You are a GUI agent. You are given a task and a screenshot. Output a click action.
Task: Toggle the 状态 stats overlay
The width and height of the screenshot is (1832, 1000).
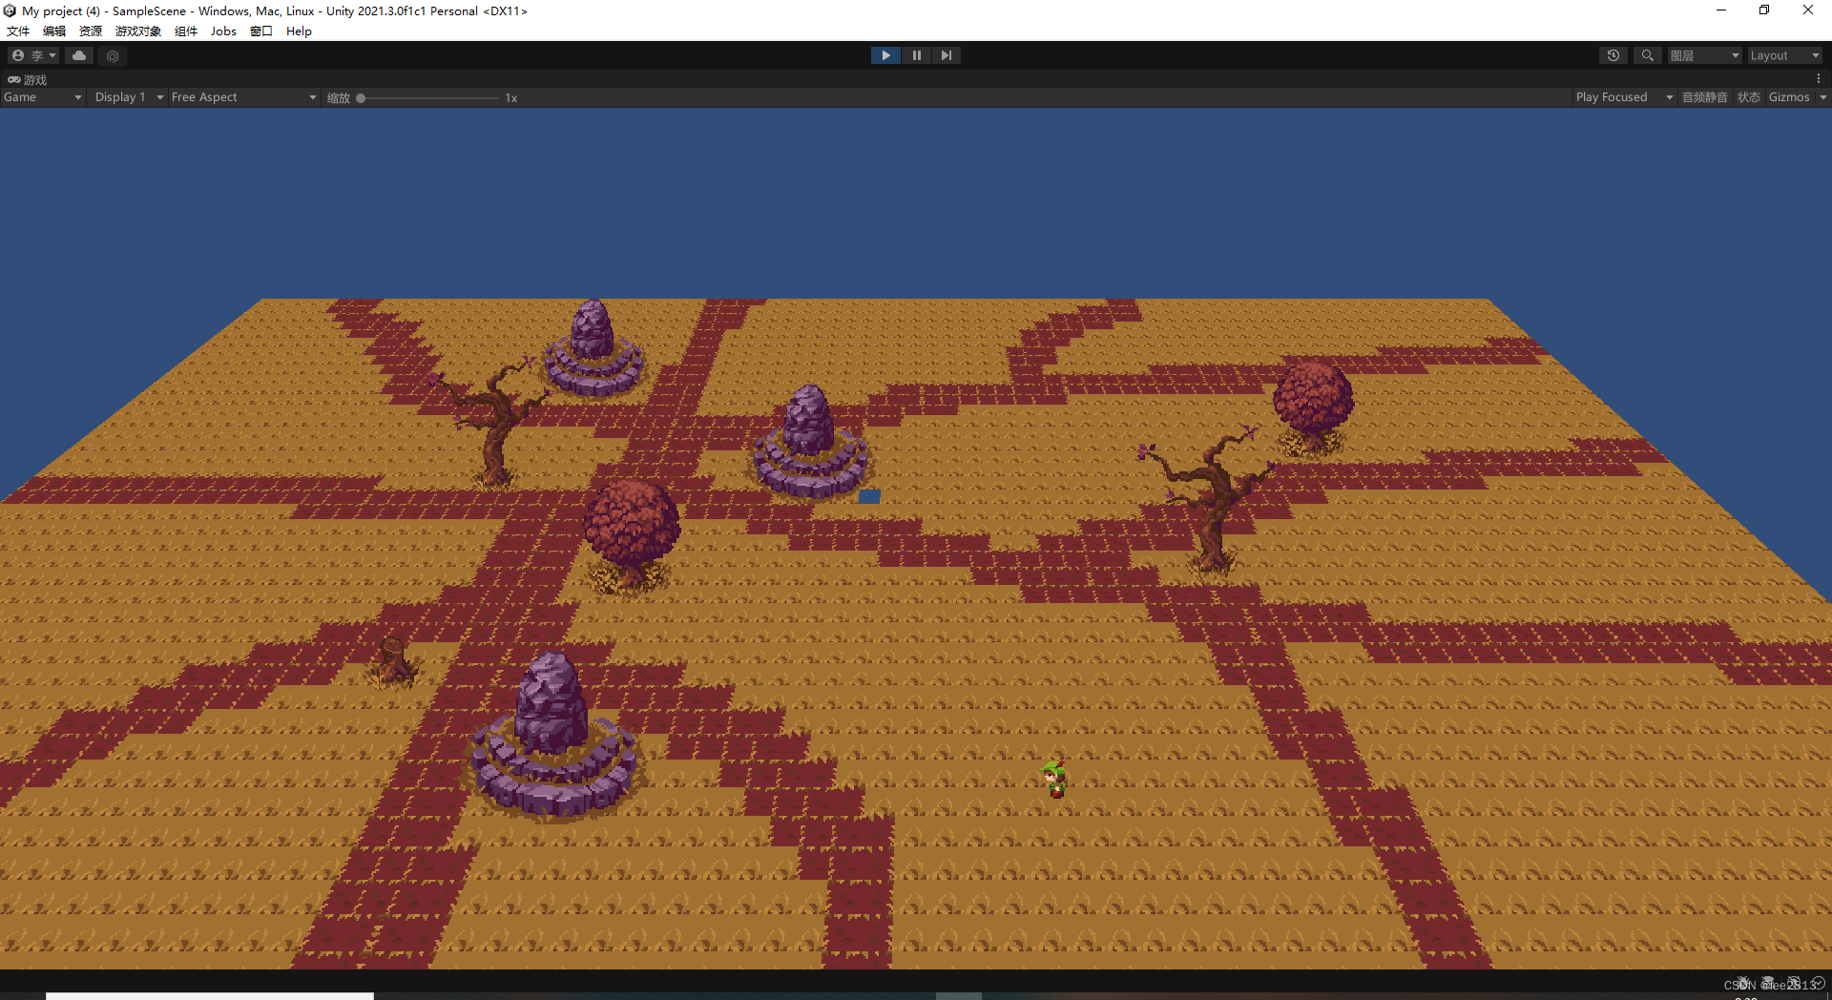[x=1748, y=97]
